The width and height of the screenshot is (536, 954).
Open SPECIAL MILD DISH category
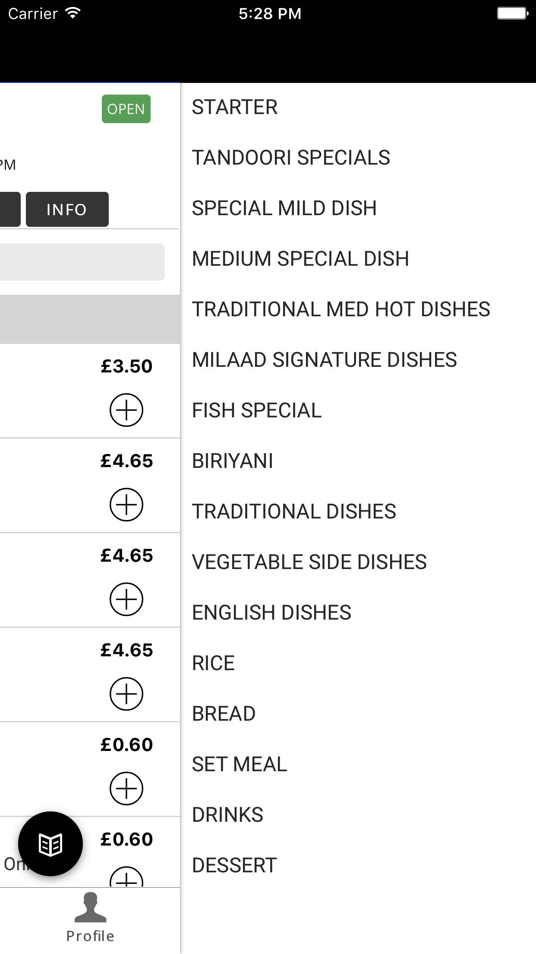(x=284, y=208)
